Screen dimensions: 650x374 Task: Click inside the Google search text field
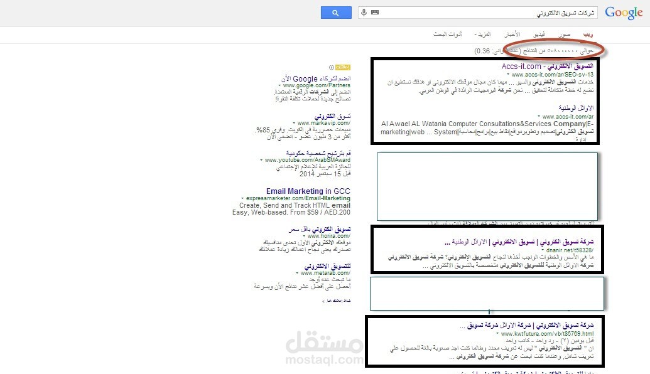[x=477, y=13]
